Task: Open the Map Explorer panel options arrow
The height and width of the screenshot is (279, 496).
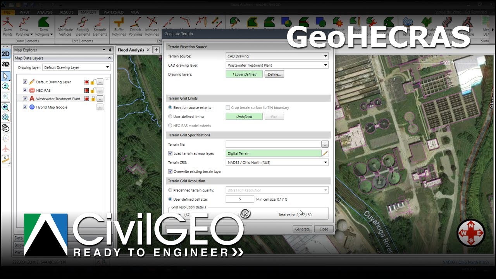Action: [104, 50]
